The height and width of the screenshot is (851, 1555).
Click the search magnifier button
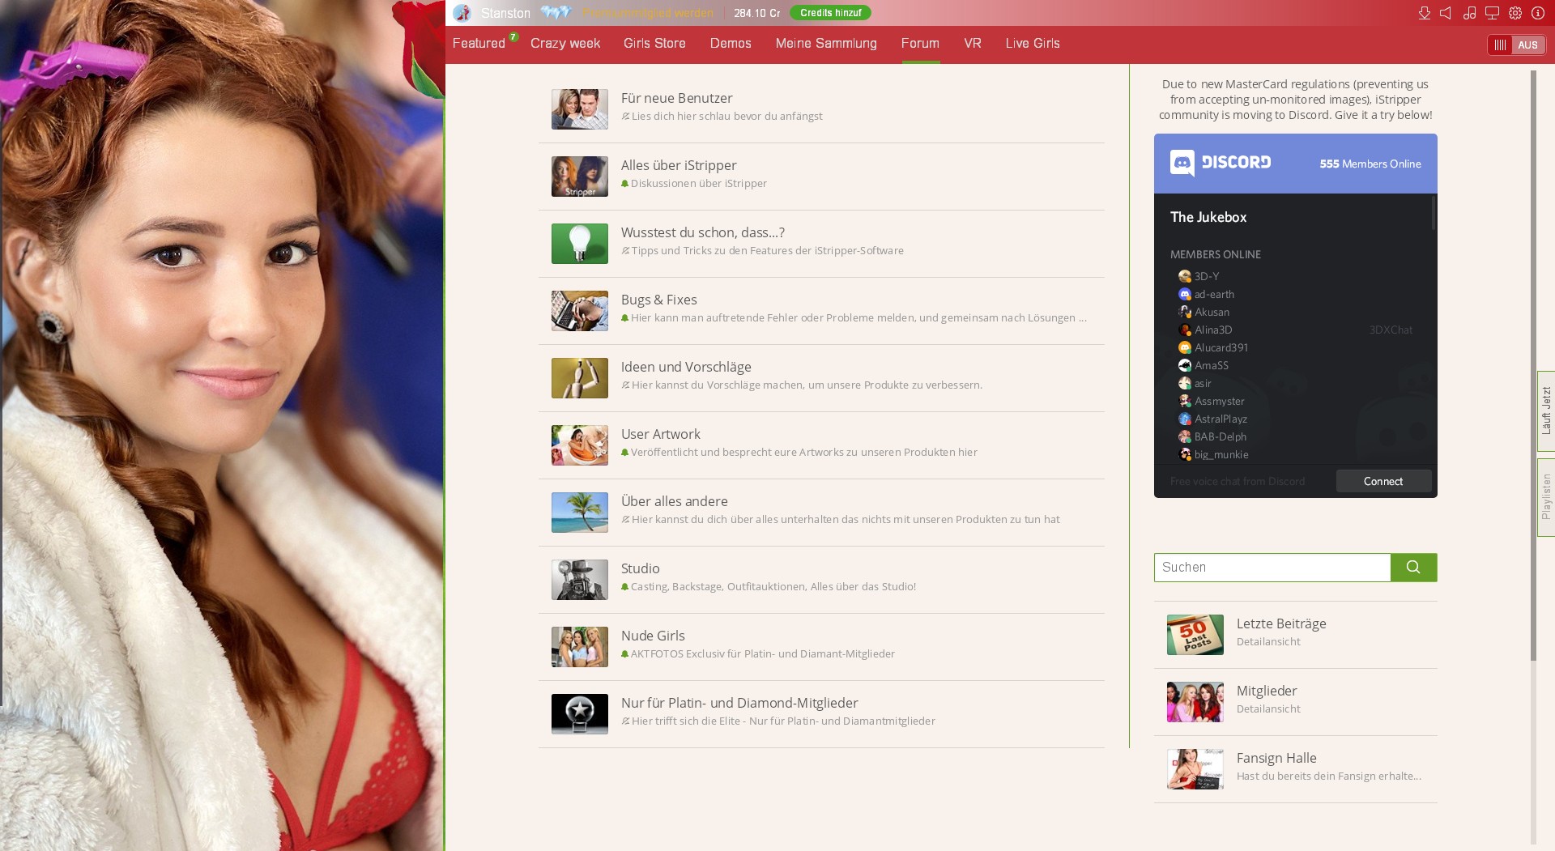point(1413,568)
